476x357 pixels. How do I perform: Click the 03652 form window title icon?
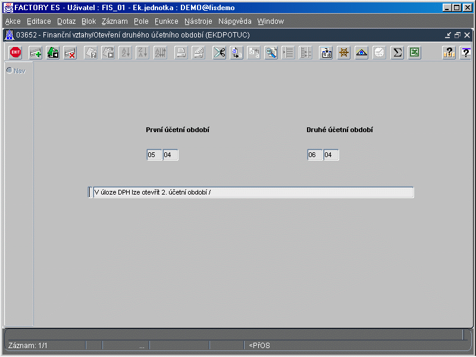coord(10,35)
